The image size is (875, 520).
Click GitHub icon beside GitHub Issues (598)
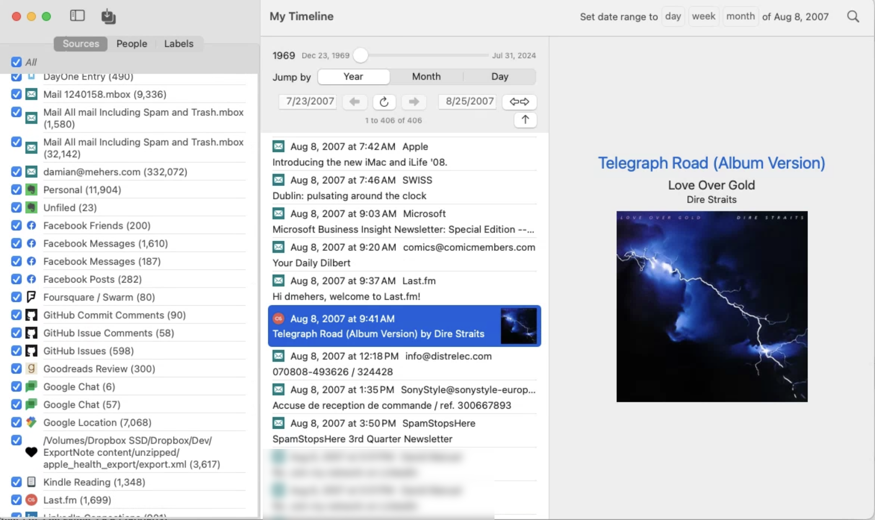tap(31, 351)
